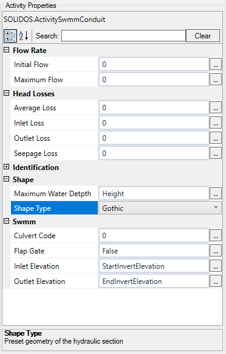This screenshot has width=226, height=354.
Task: Collapse the Swmm category
Action: tap(7, 221)
